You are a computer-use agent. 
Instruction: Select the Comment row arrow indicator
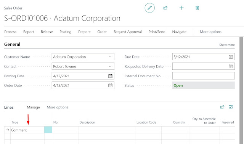(7, 130)
